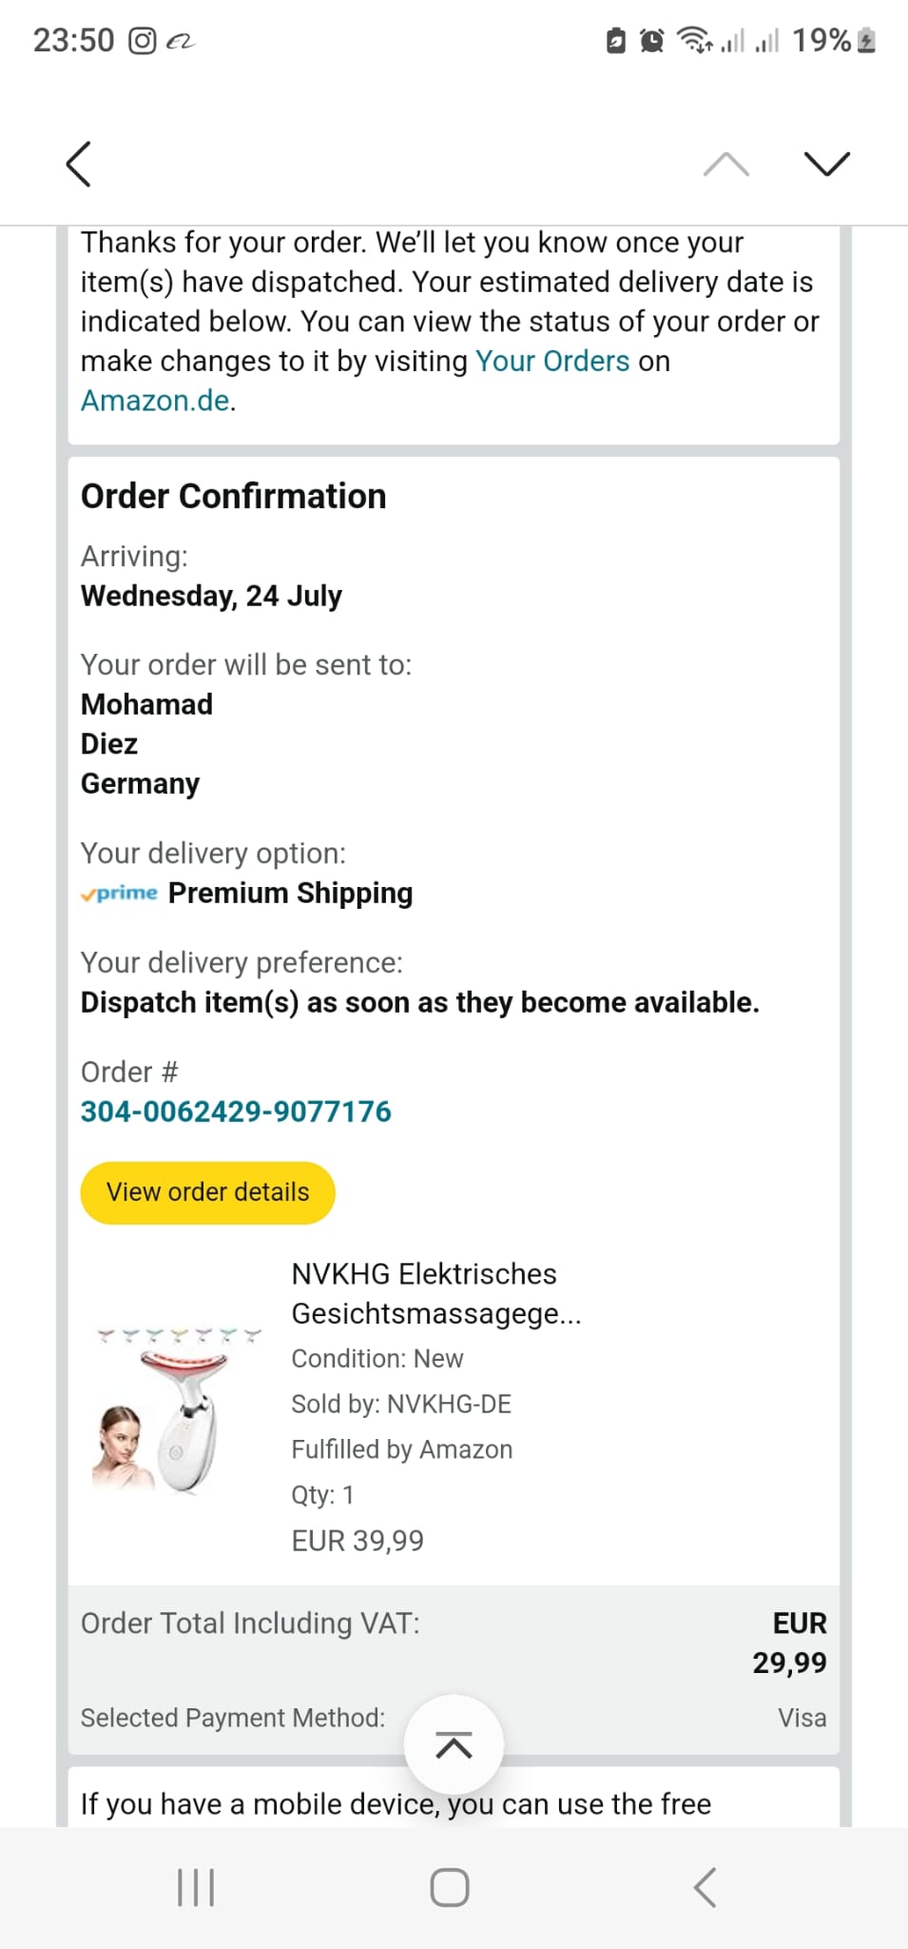
Task: Tap the battery indicator in status bar
Action: point(866,41)
